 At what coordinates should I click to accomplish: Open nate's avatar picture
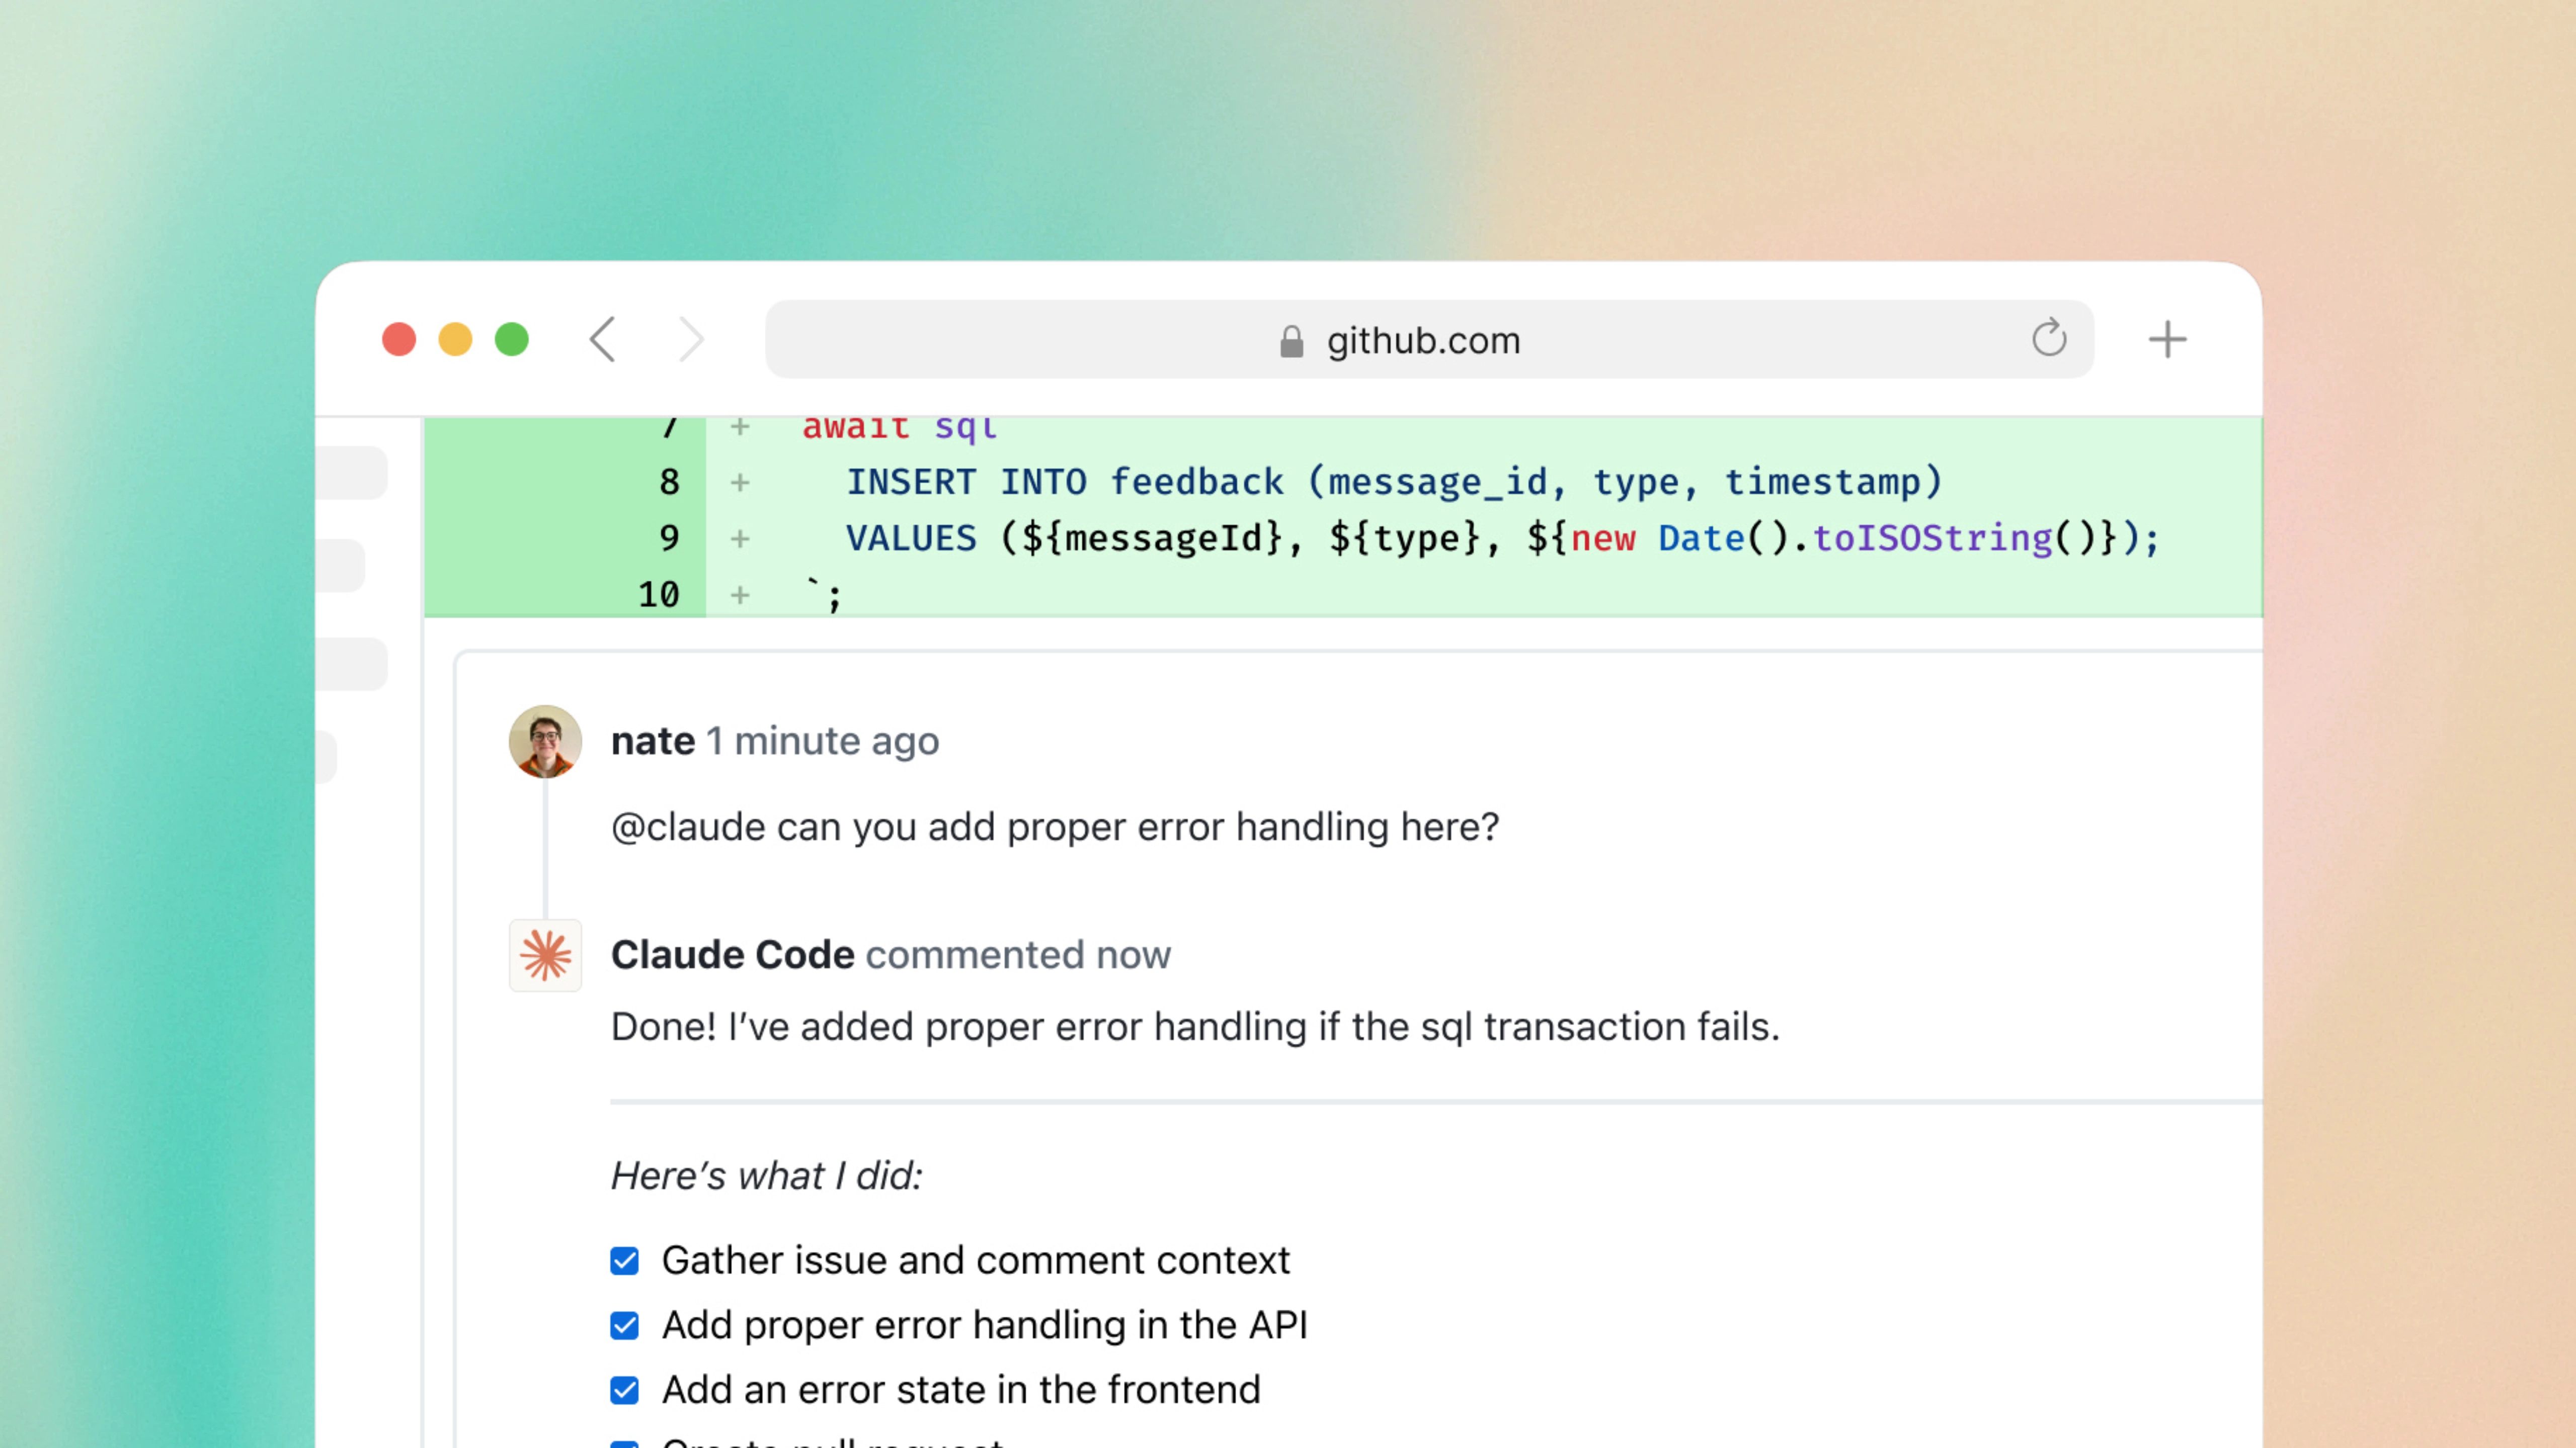[x=545, y=742]
